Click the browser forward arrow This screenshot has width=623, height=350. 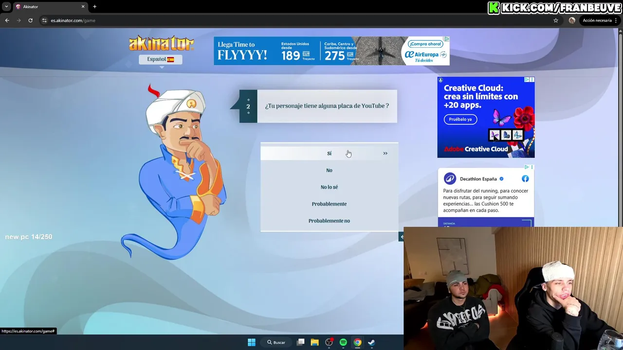[x=18, y=20]
